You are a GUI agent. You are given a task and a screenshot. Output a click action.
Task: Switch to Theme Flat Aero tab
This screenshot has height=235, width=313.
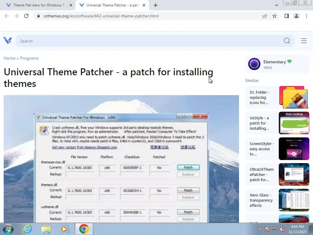click(x=38, y=5)
